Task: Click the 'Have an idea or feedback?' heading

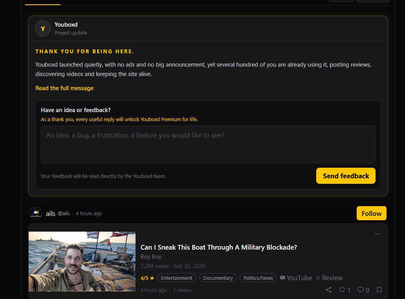Action: pos(76,110)
